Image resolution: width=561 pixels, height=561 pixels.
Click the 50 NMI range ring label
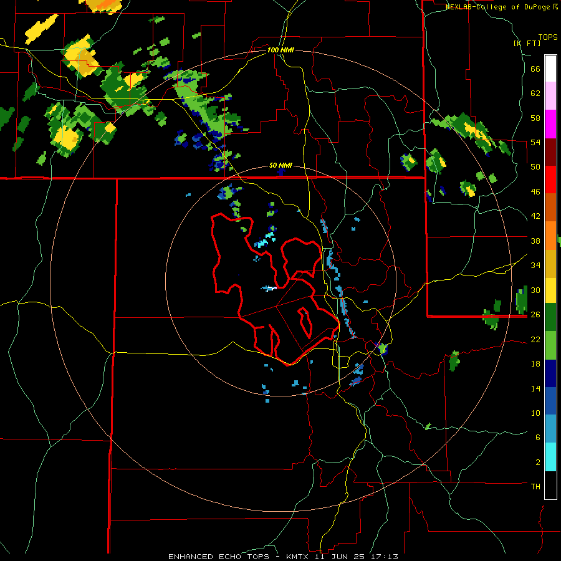point(280,165)
